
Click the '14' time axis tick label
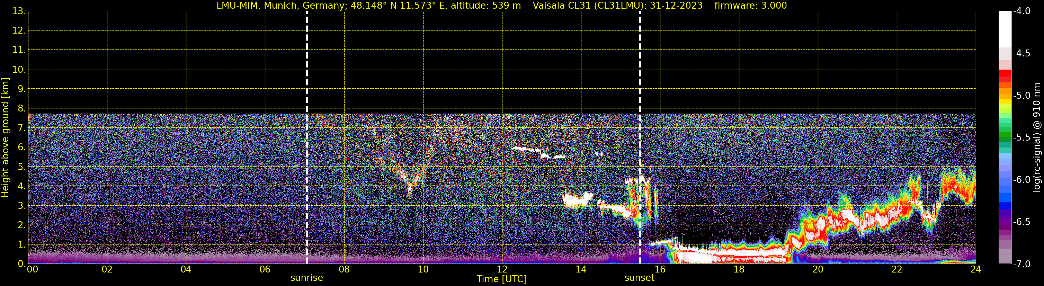coord(581,269)
